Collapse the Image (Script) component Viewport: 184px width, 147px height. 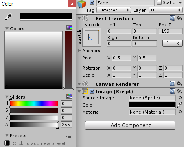[79, 91]
